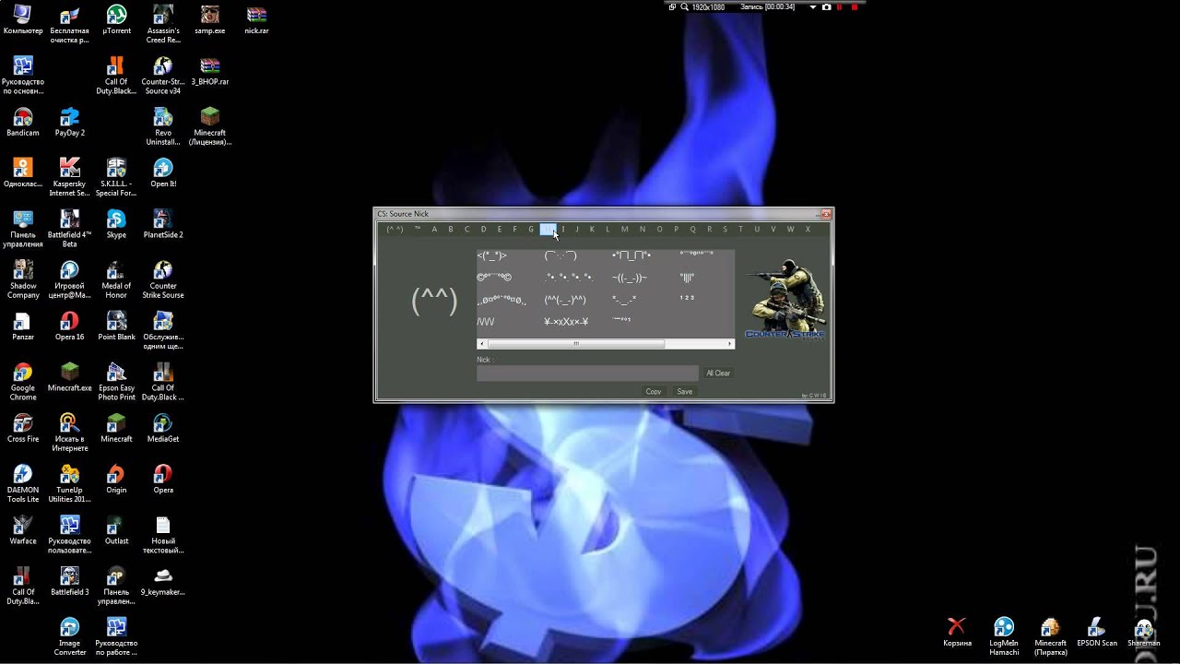Click the All Clear button
Viewport: 1180px width, 664px height.
tap(718, 373)
